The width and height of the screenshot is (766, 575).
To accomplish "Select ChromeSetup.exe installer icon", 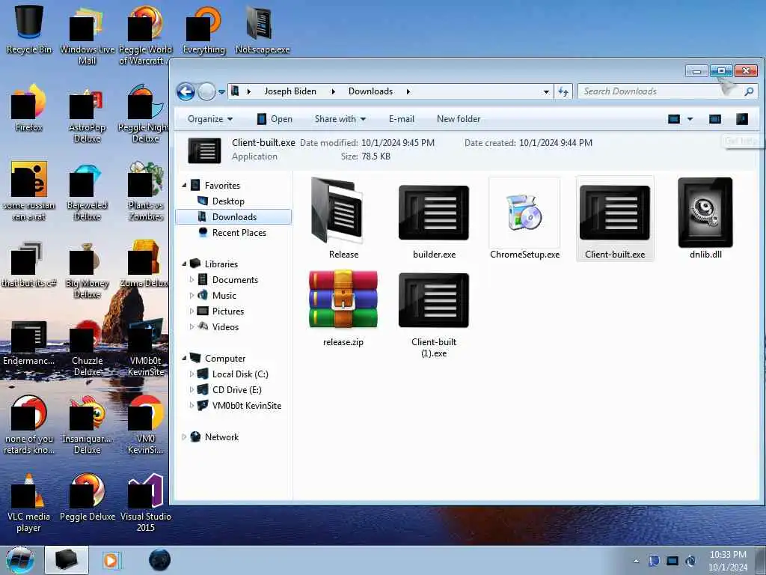I will point(524,213).
